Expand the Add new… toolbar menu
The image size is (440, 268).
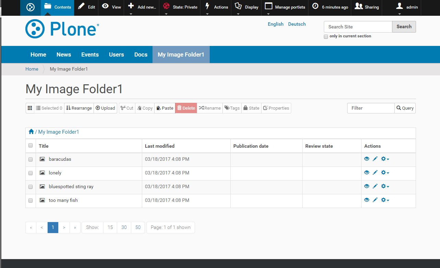tap(142, 7)
